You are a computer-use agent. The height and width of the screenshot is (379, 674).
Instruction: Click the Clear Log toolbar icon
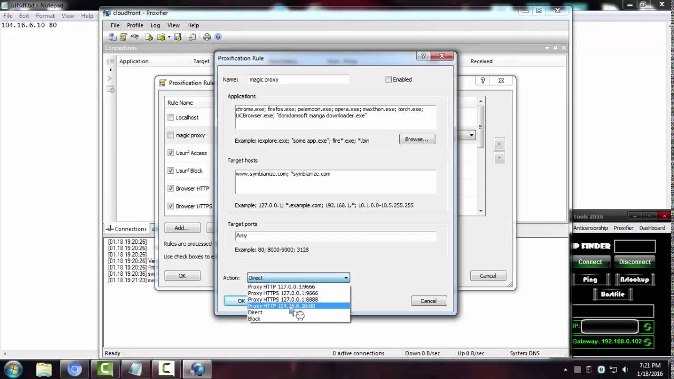[192, 37]
